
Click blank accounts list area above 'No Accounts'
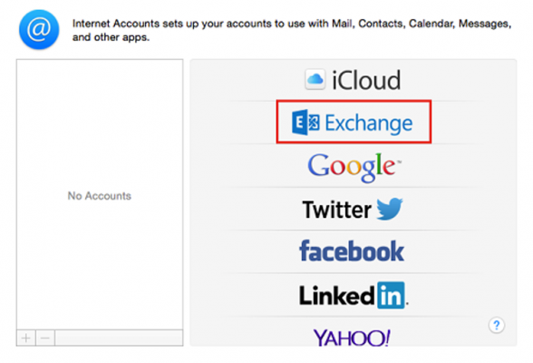click(100, 124)
